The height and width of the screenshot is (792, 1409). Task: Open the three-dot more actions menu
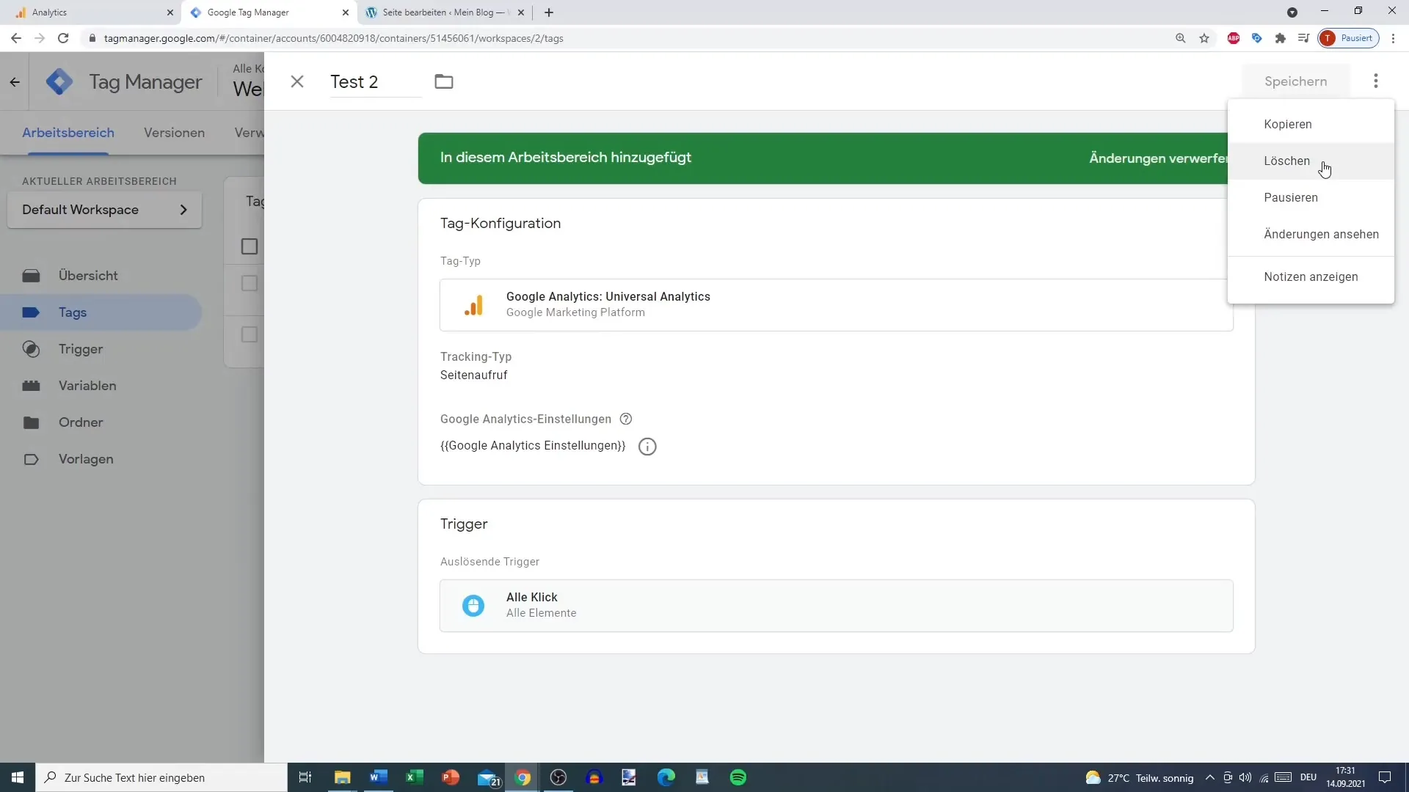coord(1376,81)
